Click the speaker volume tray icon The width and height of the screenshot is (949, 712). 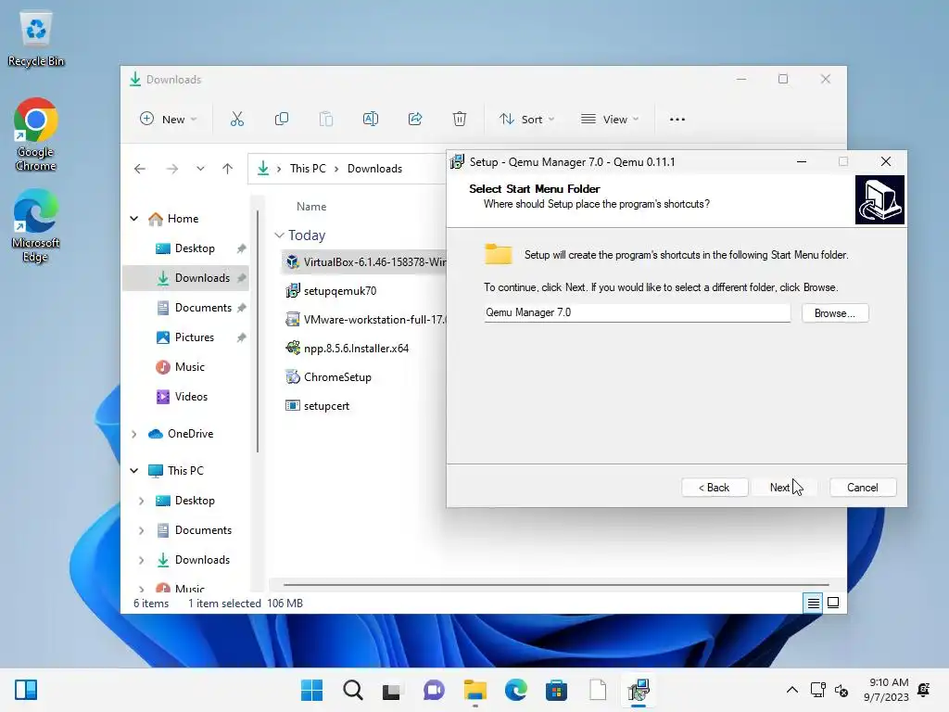(x=841, y=690)
